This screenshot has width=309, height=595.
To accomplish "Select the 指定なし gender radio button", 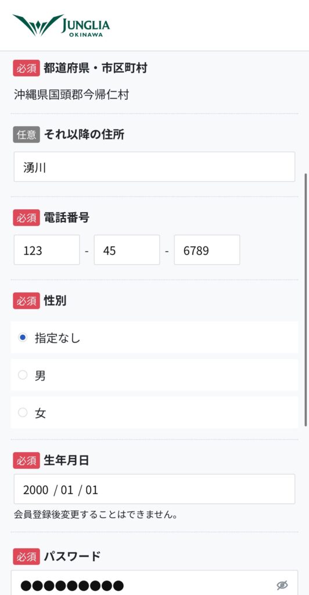I will click(x=23, y=338).
